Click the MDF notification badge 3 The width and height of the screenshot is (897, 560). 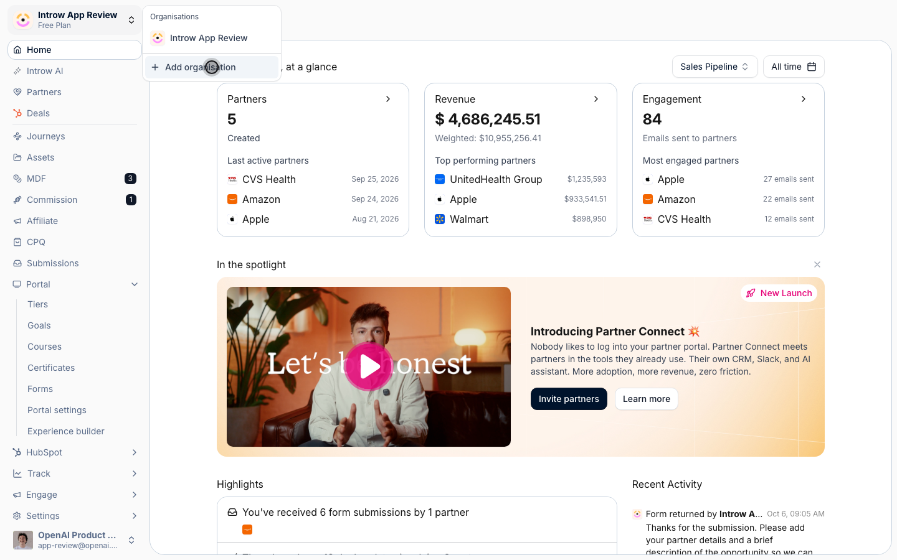[x=130, y=179]
